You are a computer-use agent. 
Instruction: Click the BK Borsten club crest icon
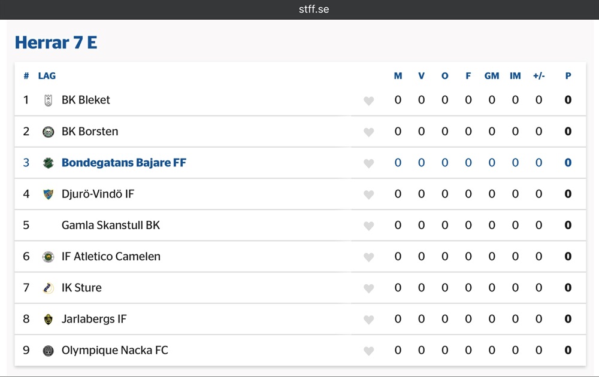(x=49, y=132)
